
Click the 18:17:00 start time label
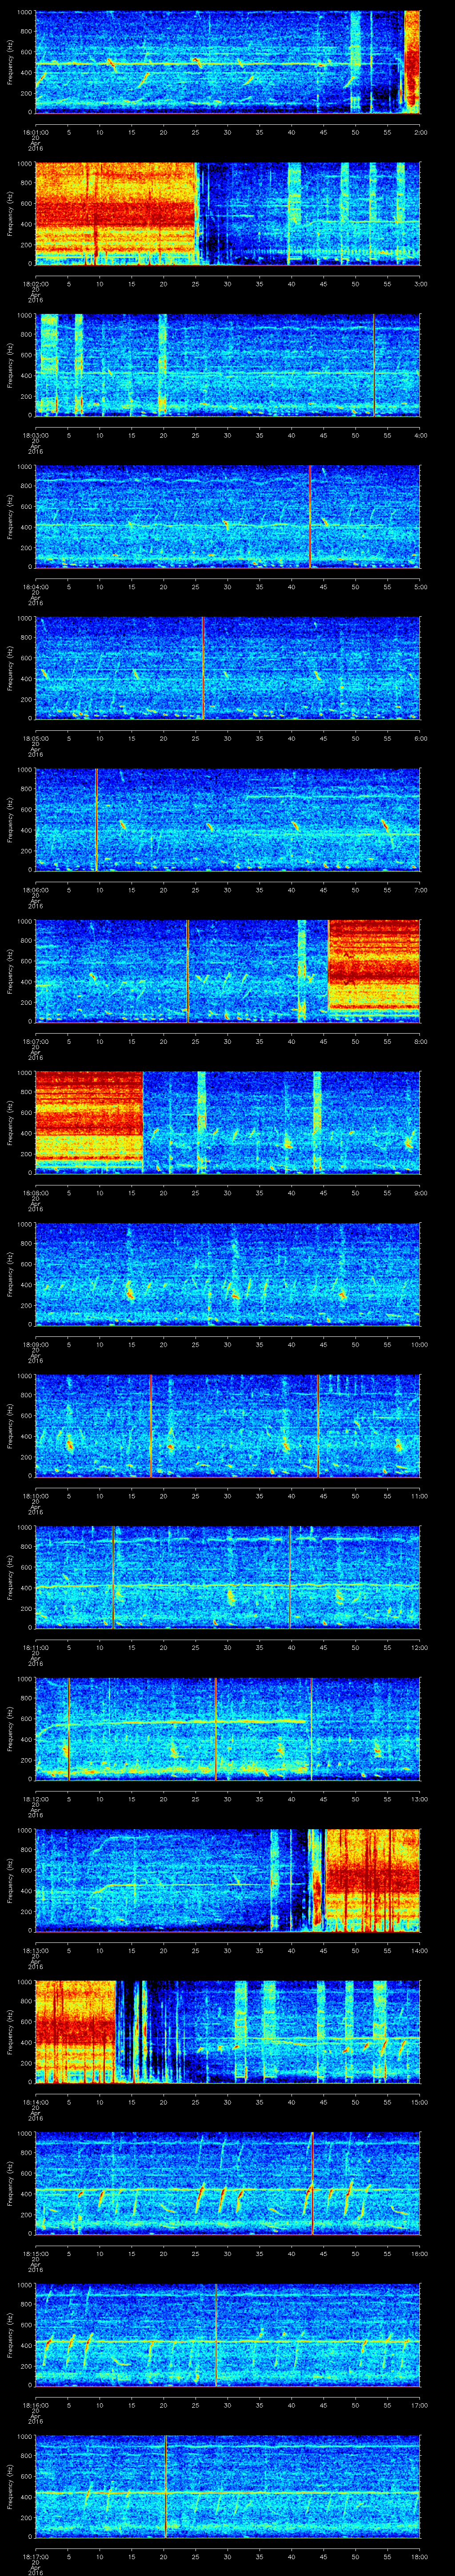tap(35, 2556)
